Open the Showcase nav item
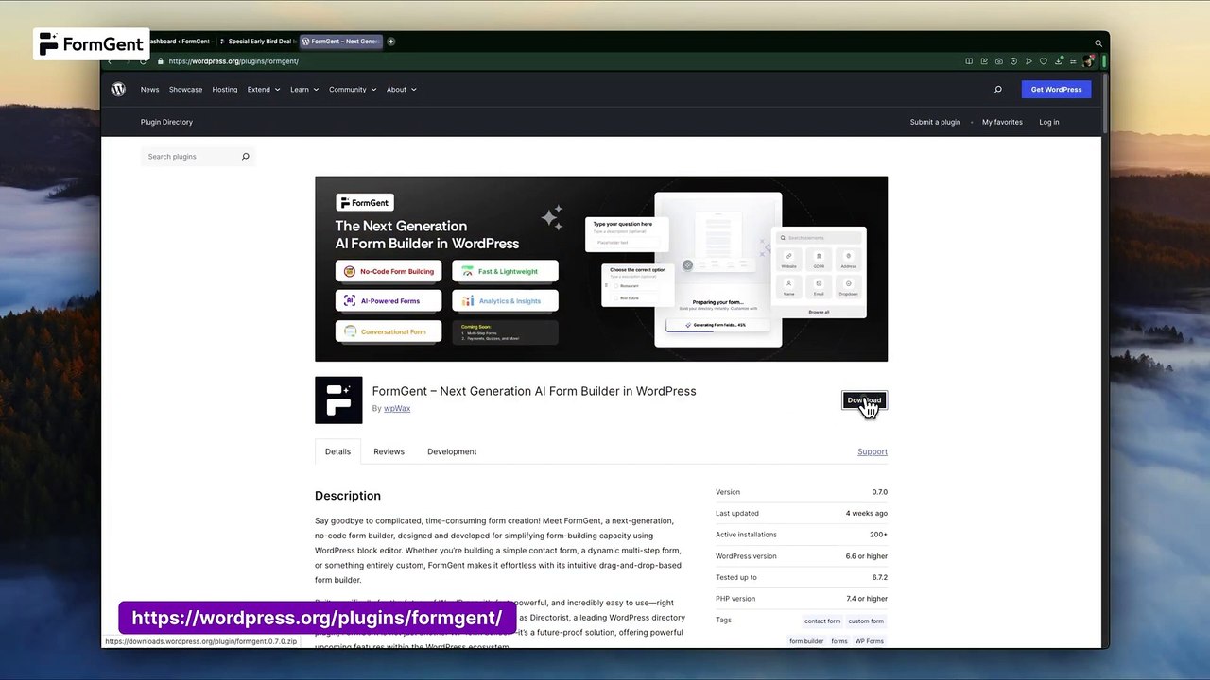1210x680 pixels. click(185, 90)
